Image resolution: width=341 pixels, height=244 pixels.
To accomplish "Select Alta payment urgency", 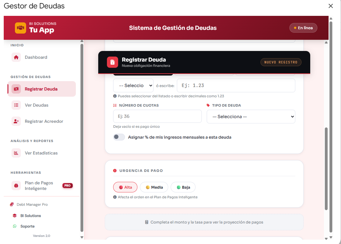I will tap(125, 187).
